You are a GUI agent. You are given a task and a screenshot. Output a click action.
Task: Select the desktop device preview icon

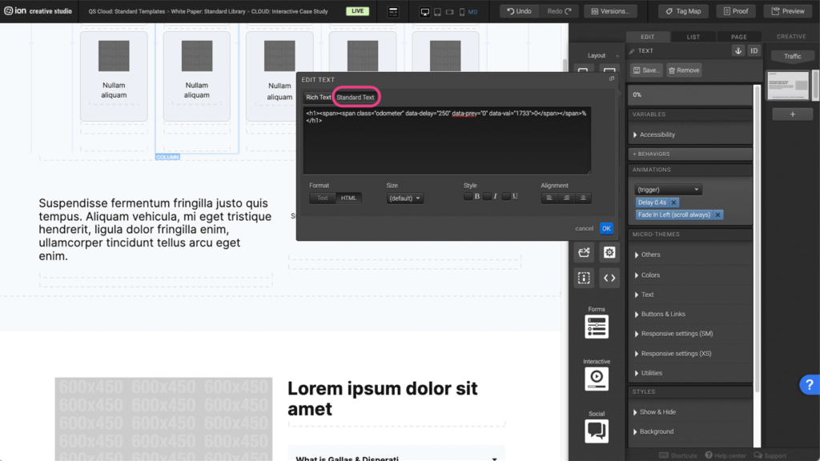(x=424, y=12)
